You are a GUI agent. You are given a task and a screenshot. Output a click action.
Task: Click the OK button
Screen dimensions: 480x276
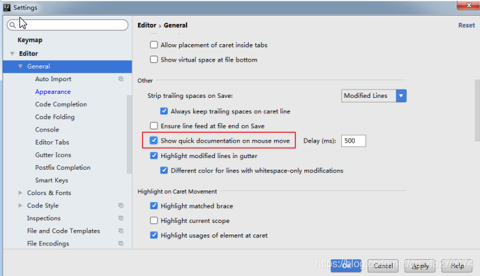(346, 266)
